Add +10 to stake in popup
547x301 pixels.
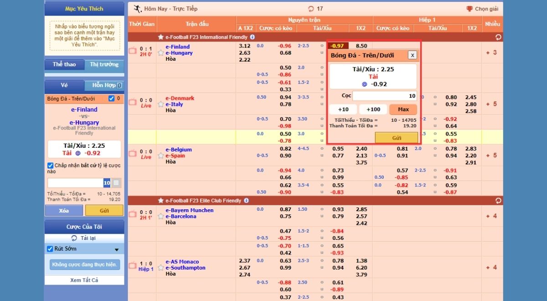coord(343,109)
